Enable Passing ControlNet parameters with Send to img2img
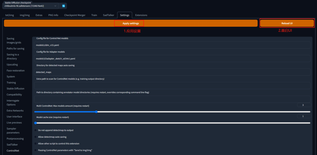Image resolution: width=317 pixels, height=155 pixels. point(36,150)
